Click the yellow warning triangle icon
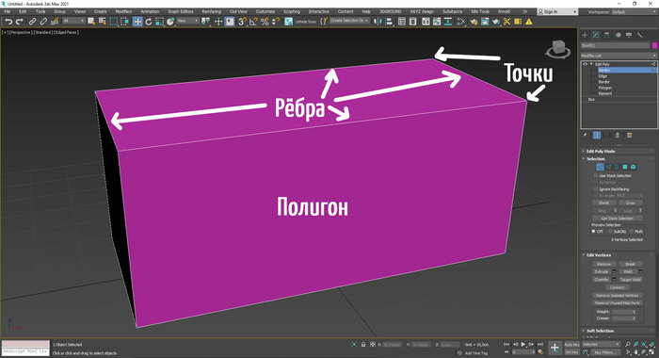Image resolution: width=659 pixels, height=358 pixels. tap(529, 22)
